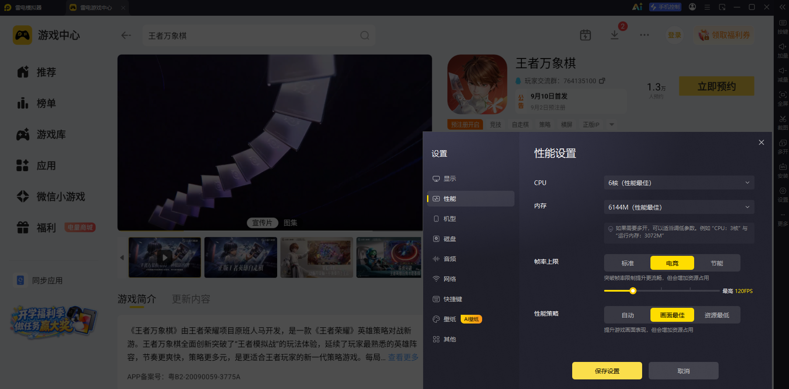Open 推荐 in the game center sidebar
The width and height of the screenshot is (789, 389).
click(x=37, y=72)
